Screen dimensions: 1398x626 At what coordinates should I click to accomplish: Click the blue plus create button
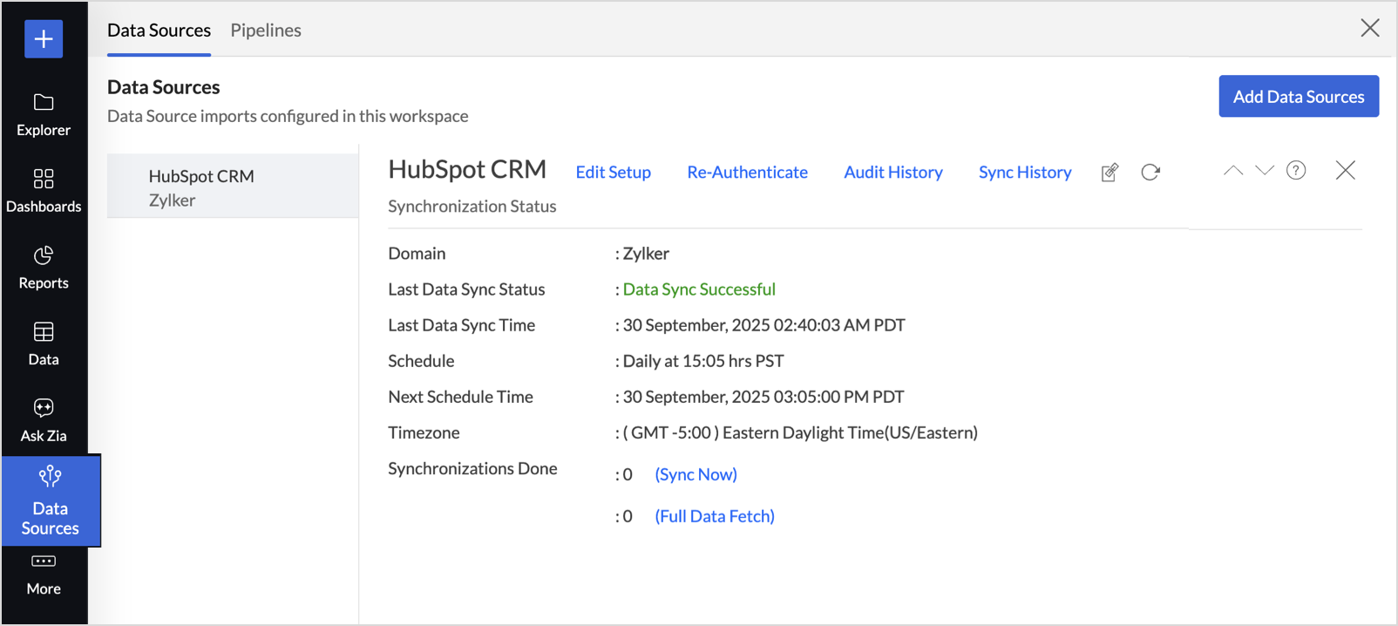[44, 39]
